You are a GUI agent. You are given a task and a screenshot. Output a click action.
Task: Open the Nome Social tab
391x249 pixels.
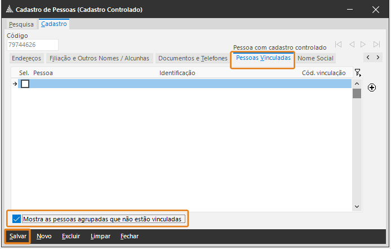point(316,58)
